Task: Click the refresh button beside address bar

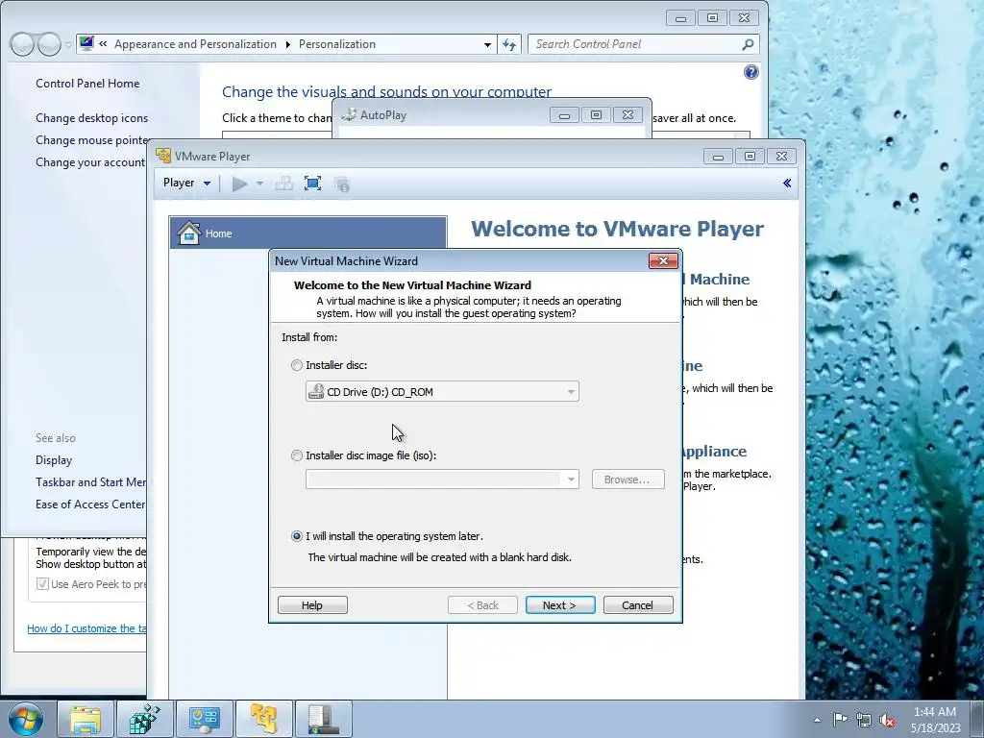Action: [509, 44]
